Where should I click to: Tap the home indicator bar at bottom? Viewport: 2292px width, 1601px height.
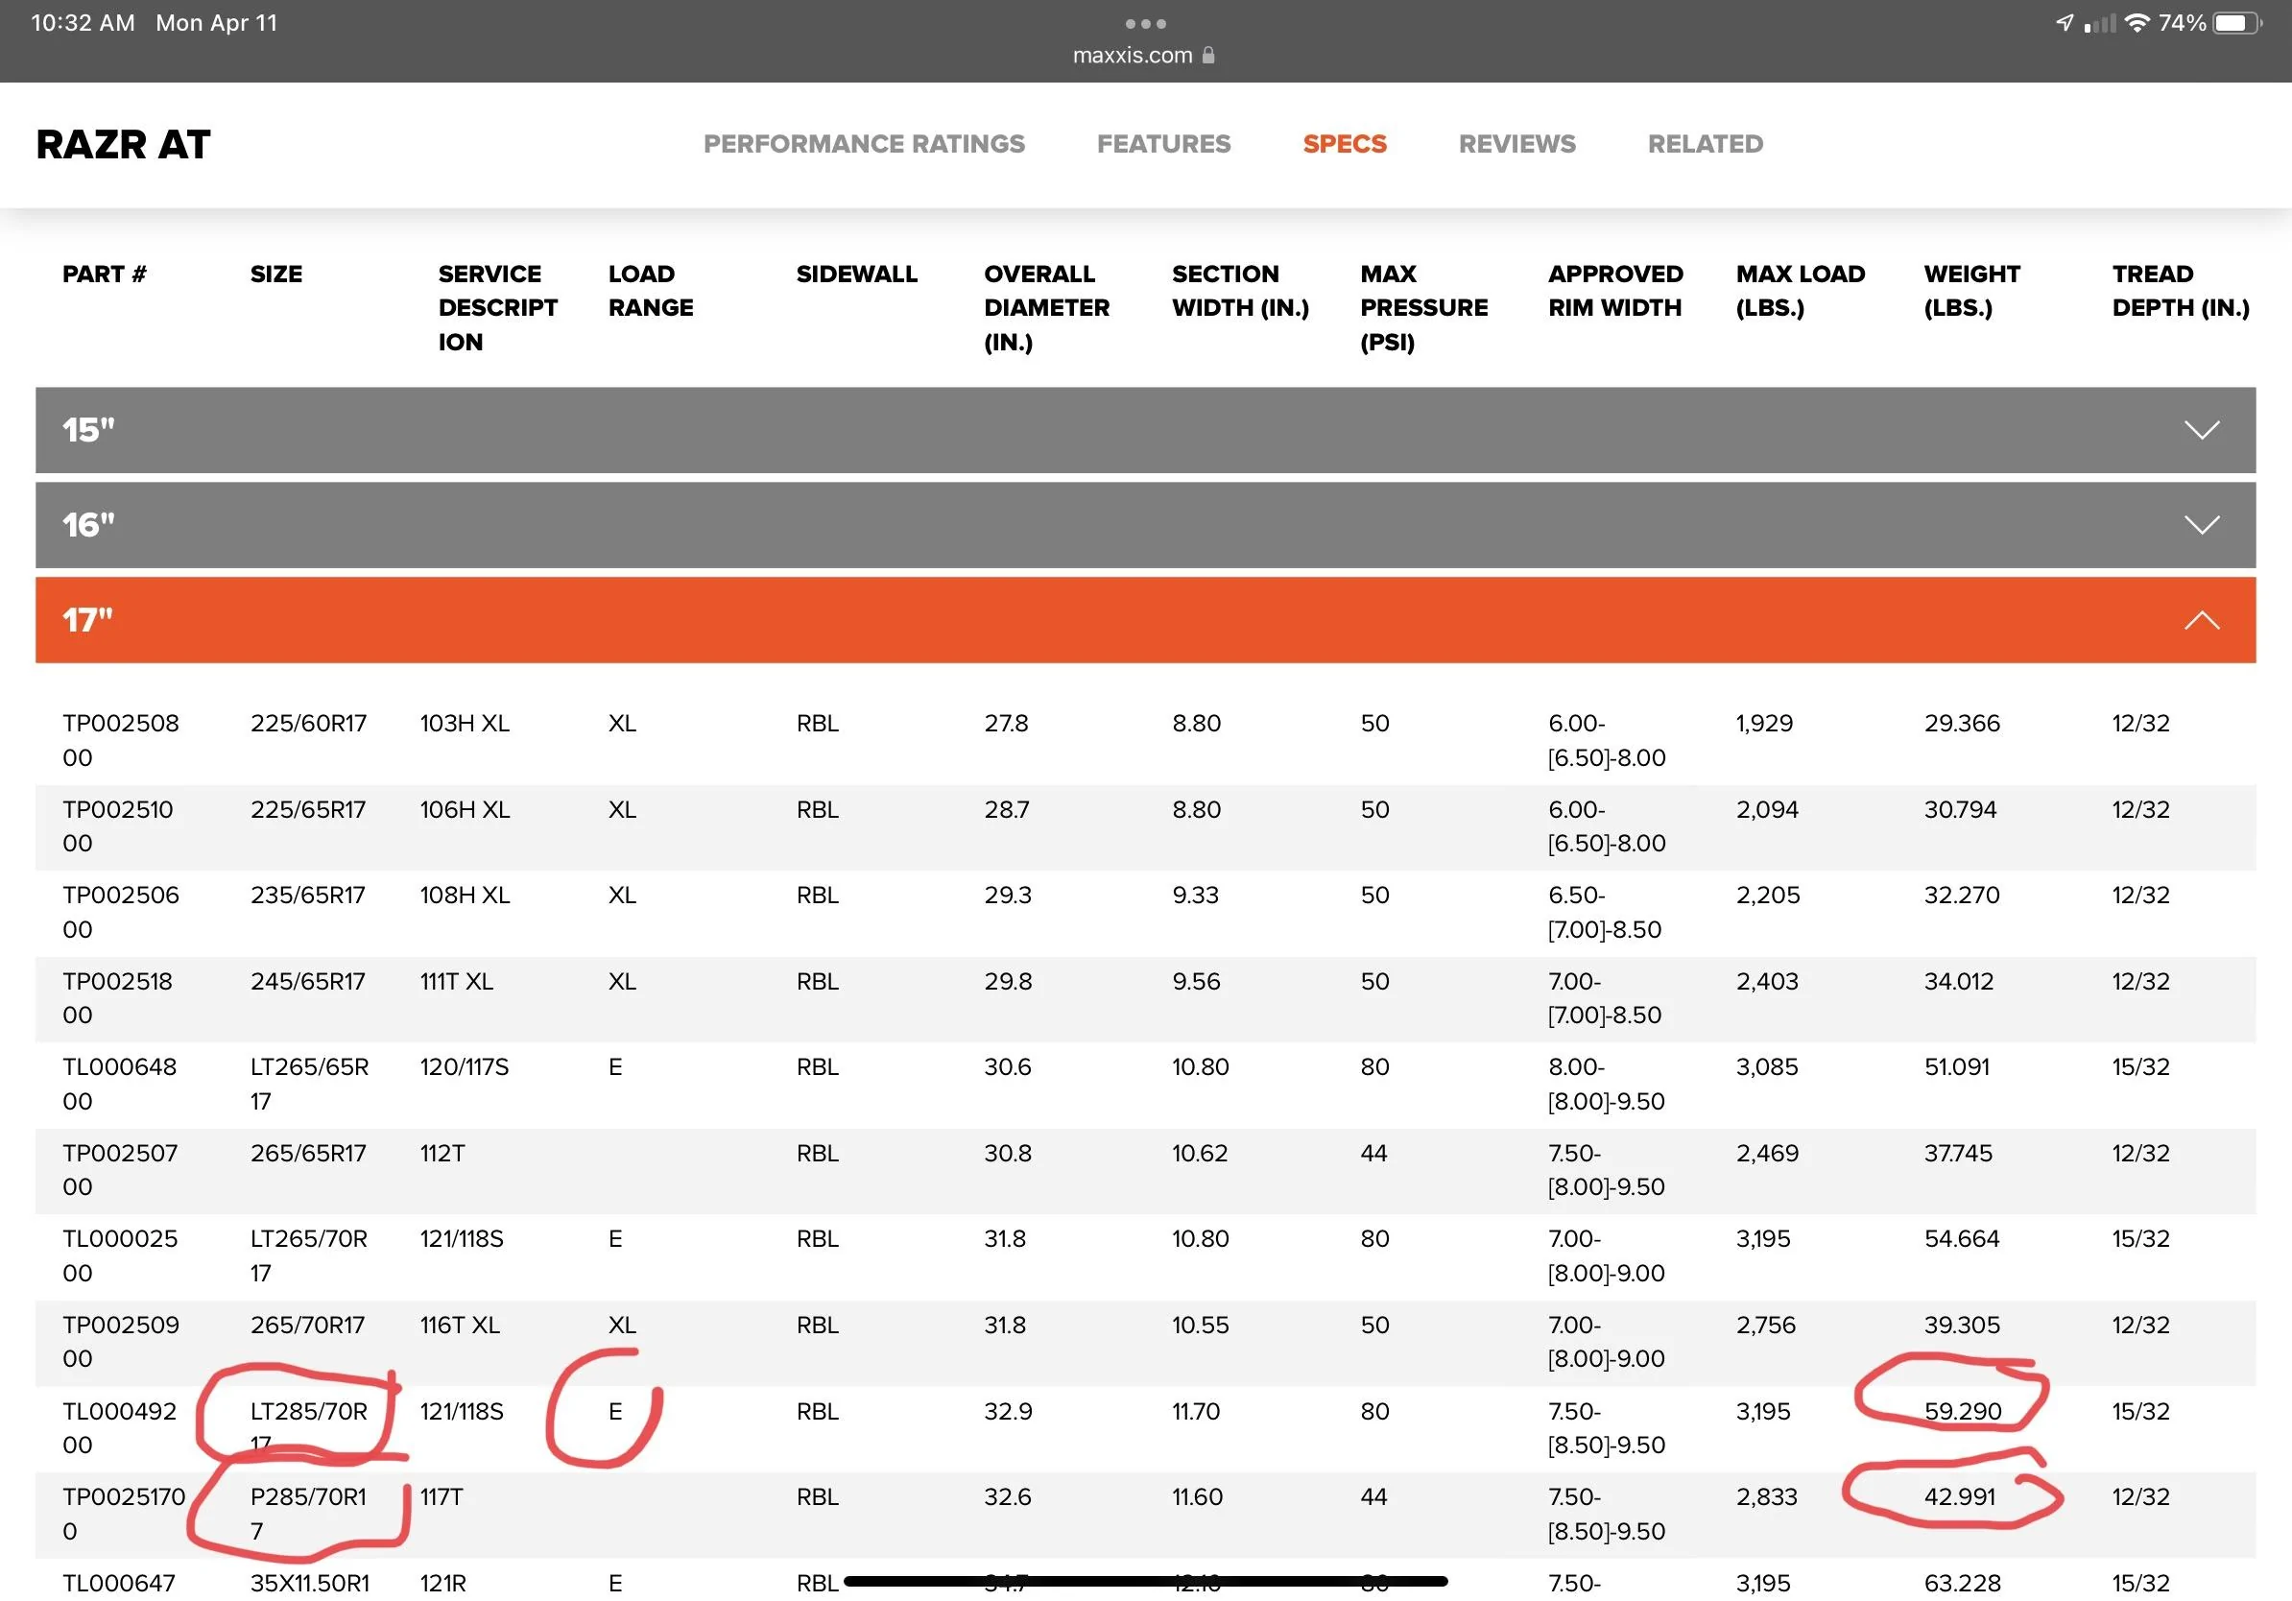[x=1145, y=1581]
